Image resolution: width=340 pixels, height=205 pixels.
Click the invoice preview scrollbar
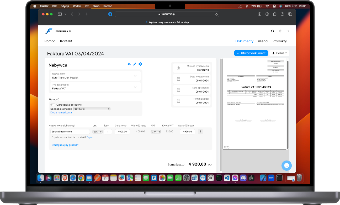tap(288, 105)
